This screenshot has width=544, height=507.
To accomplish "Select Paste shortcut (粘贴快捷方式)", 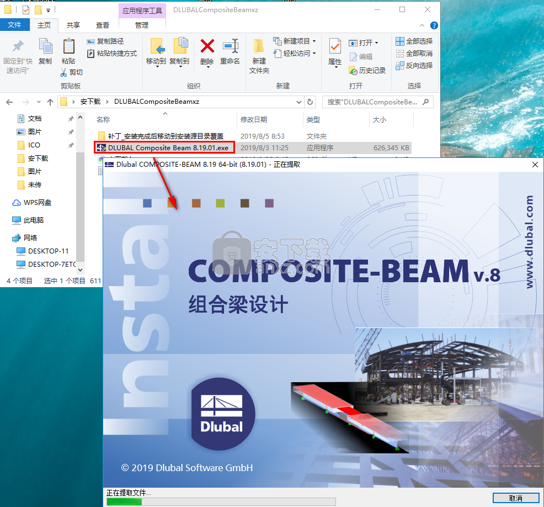I will point(112,54).
